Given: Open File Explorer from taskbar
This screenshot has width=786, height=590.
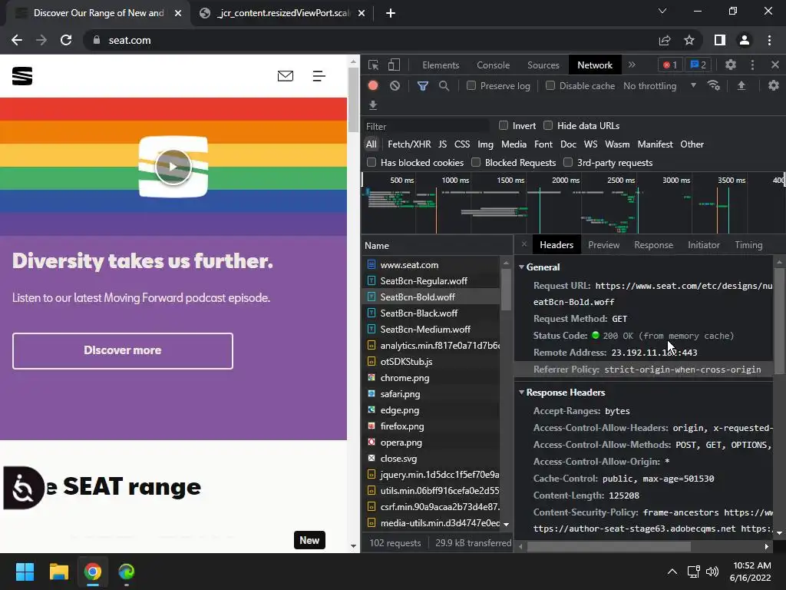Looking at the screenshot, I should click(58, 572).
